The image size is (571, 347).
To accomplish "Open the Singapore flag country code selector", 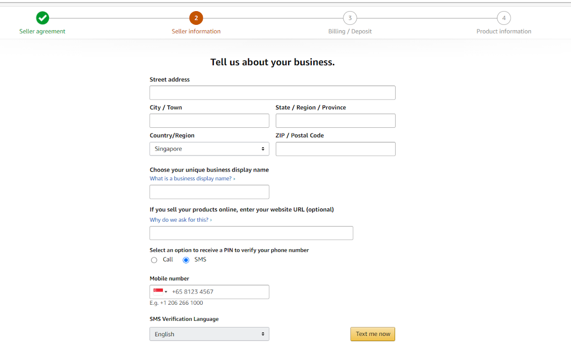I will point(160,292).
